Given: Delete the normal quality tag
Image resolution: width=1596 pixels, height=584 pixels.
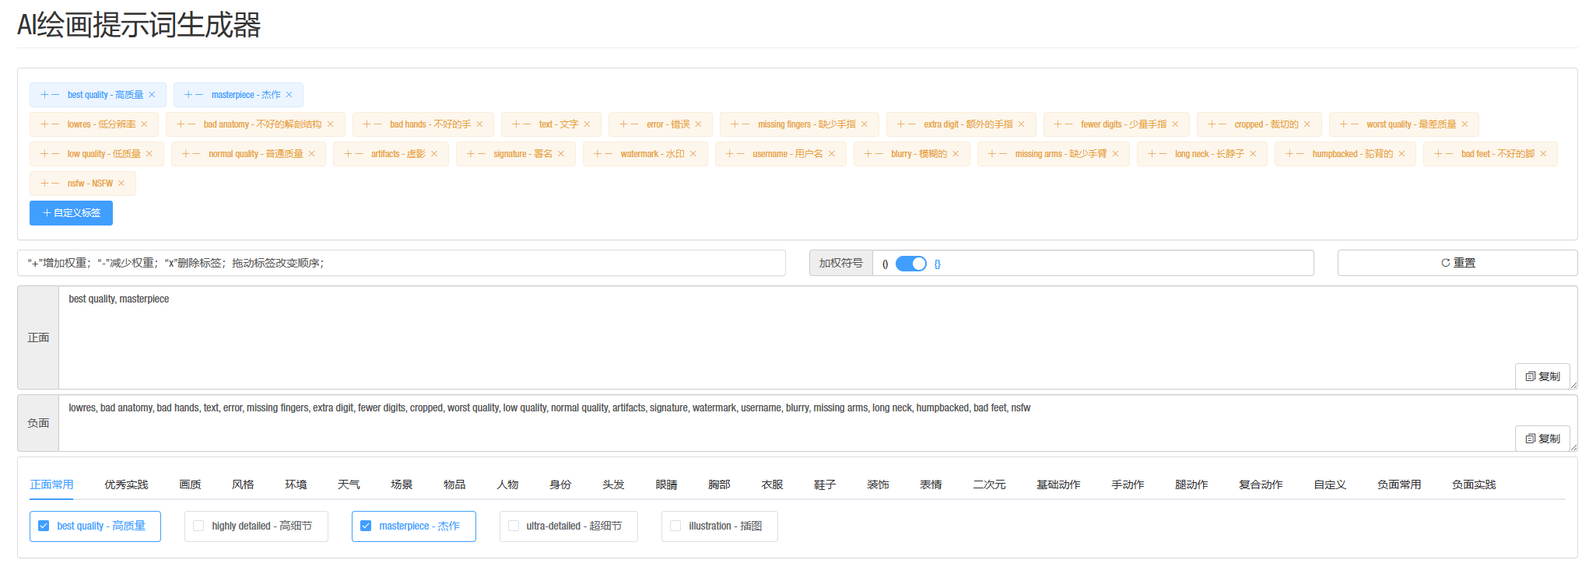Looking at the screenshot, I should (x=311, y=154).
